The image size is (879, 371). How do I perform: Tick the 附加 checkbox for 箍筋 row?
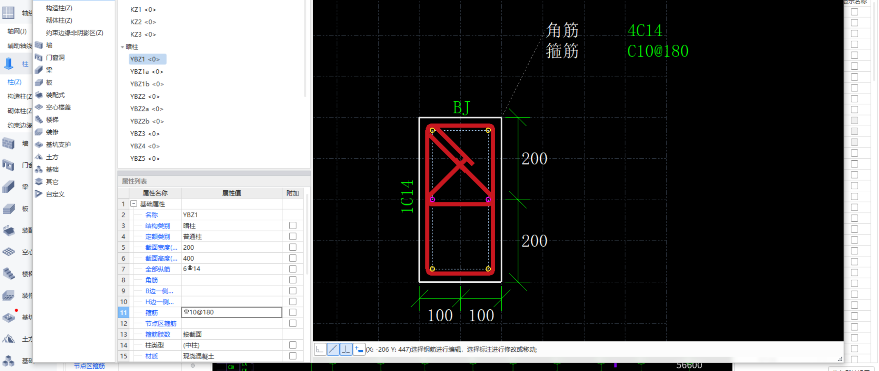pyautogui.click(x=293, y=312)
